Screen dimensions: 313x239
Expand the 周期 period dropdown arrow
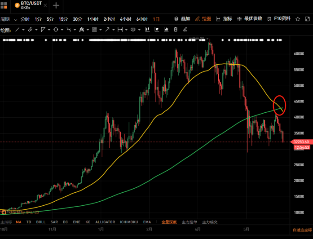point(16,19)
